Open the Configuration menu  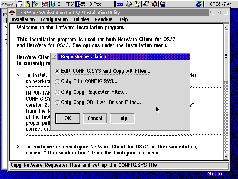(54, 19)
